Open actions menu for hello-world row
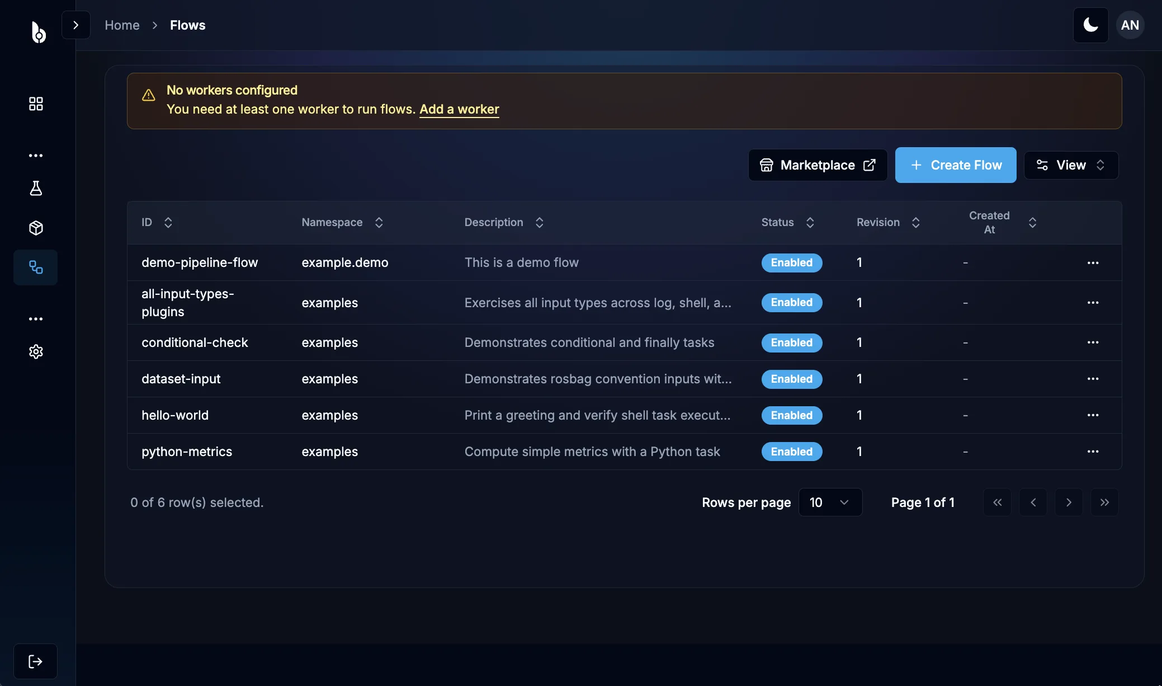This screenshot has width=1162, height=686. click(x=1093, y=415)
